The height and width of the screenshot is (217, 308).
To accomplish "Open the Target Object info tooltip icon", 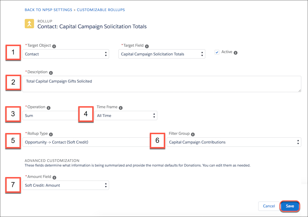I will click(x=54, y=46).
